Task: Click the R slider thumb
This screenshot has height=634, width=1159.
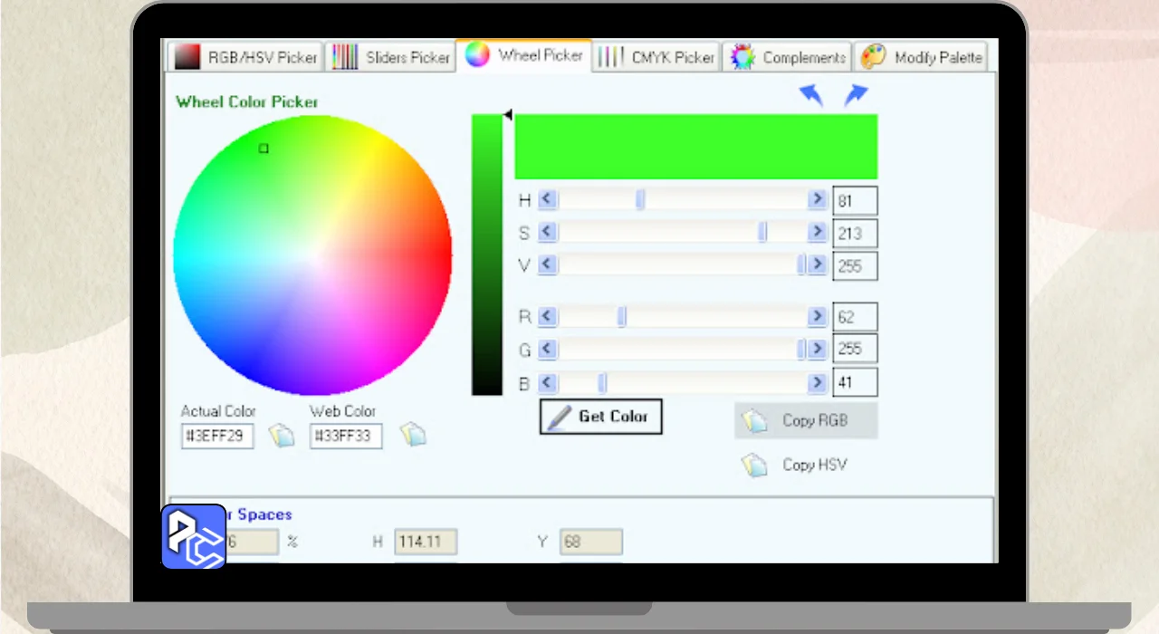Action: pyautogui.click(x=622, y=316)
